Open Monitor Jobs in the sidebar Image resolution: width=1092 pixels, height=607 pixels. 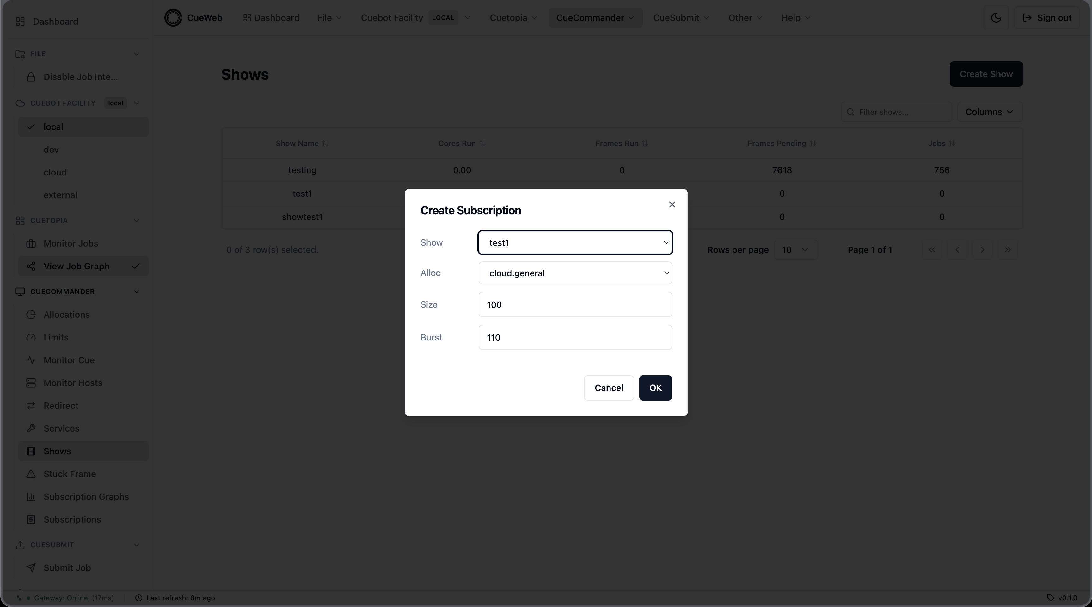coord(83,244)
